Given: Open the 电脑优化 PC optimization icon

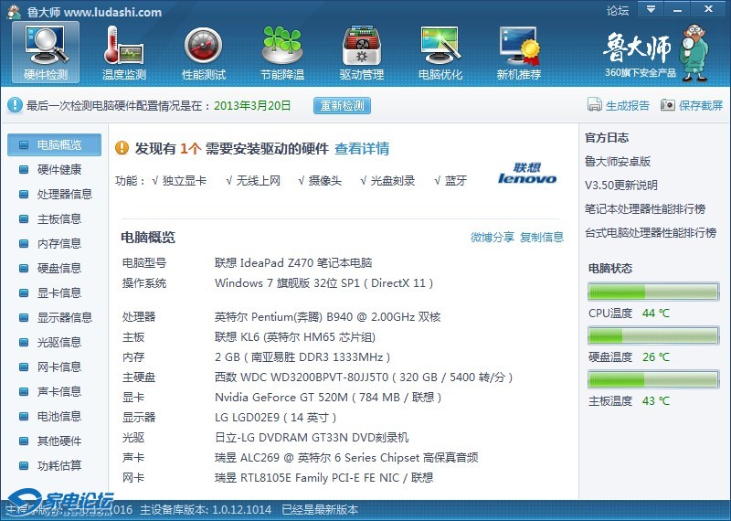Looking at the screenshot, I should tap(440, 46).
